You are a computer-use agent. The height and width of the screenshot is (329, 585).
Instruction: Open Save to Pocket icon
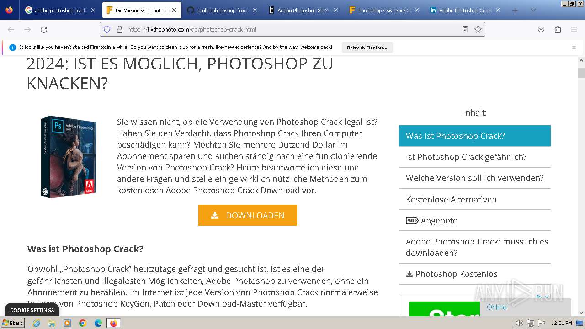pyautogui.click(x=541, y=29)
